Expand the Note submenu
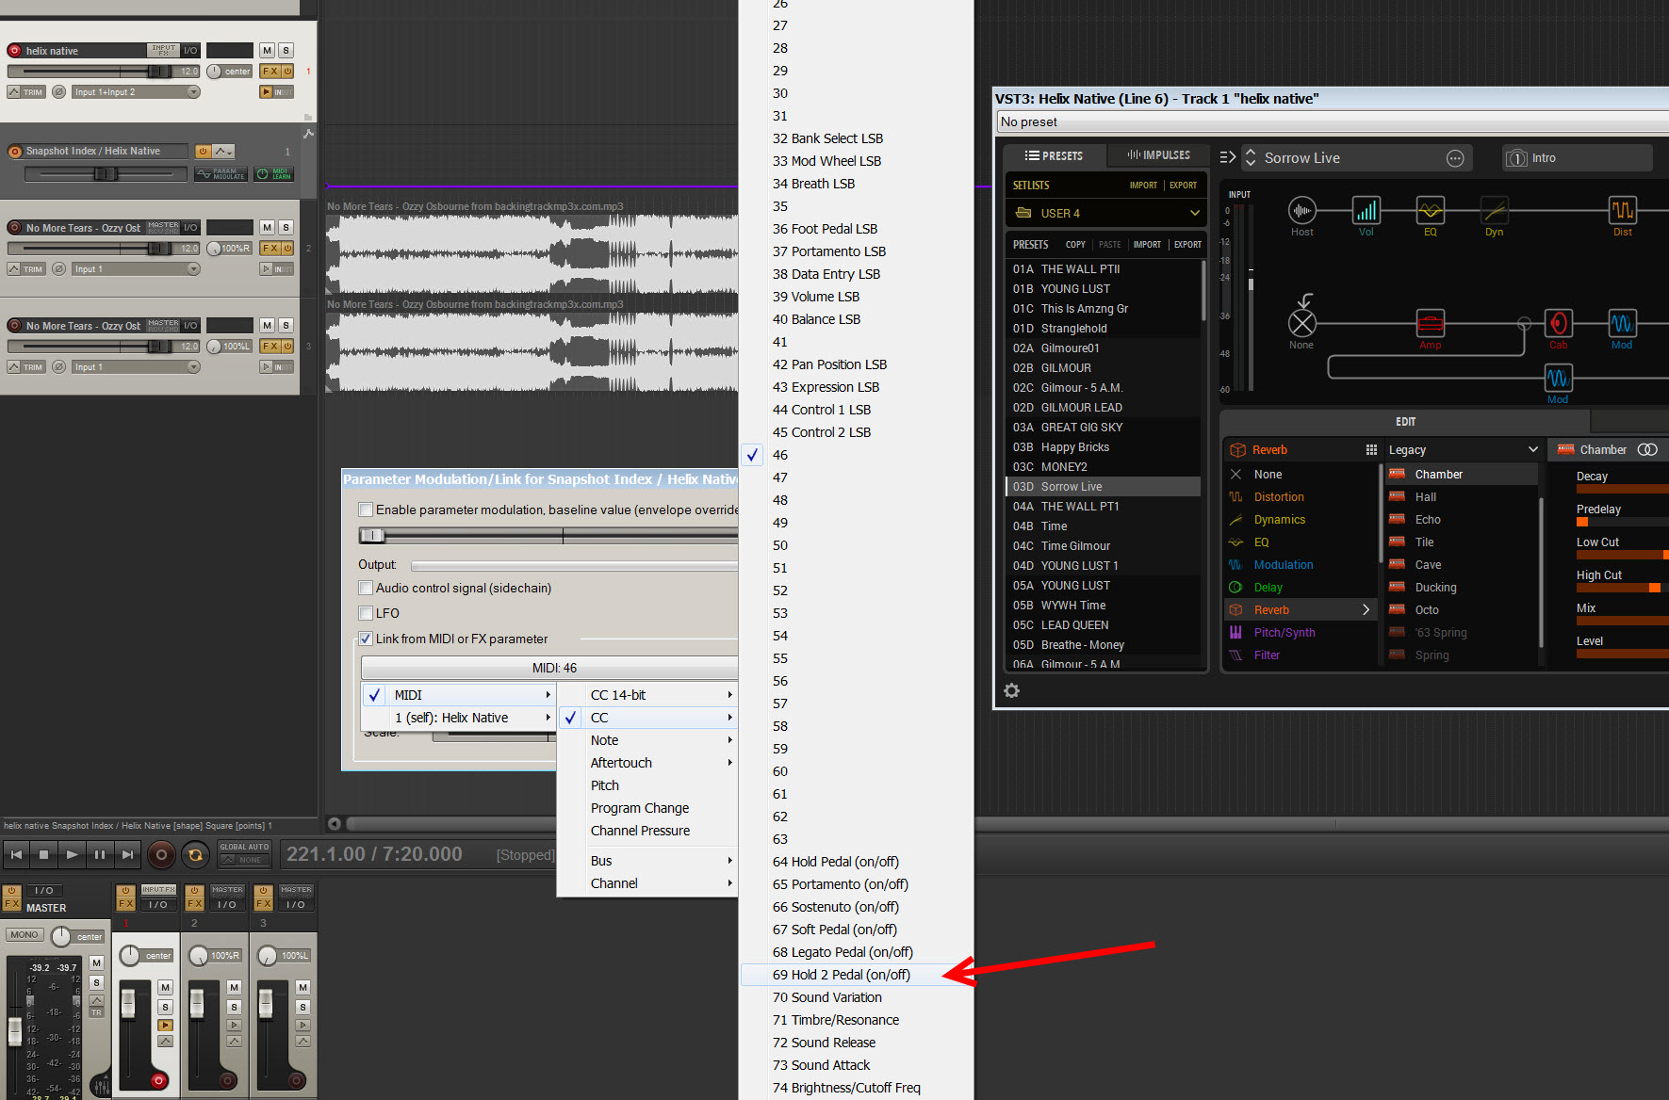The height and width of the screenshot is (1100, 1669). pyautogui.click(x=647, y=740)
